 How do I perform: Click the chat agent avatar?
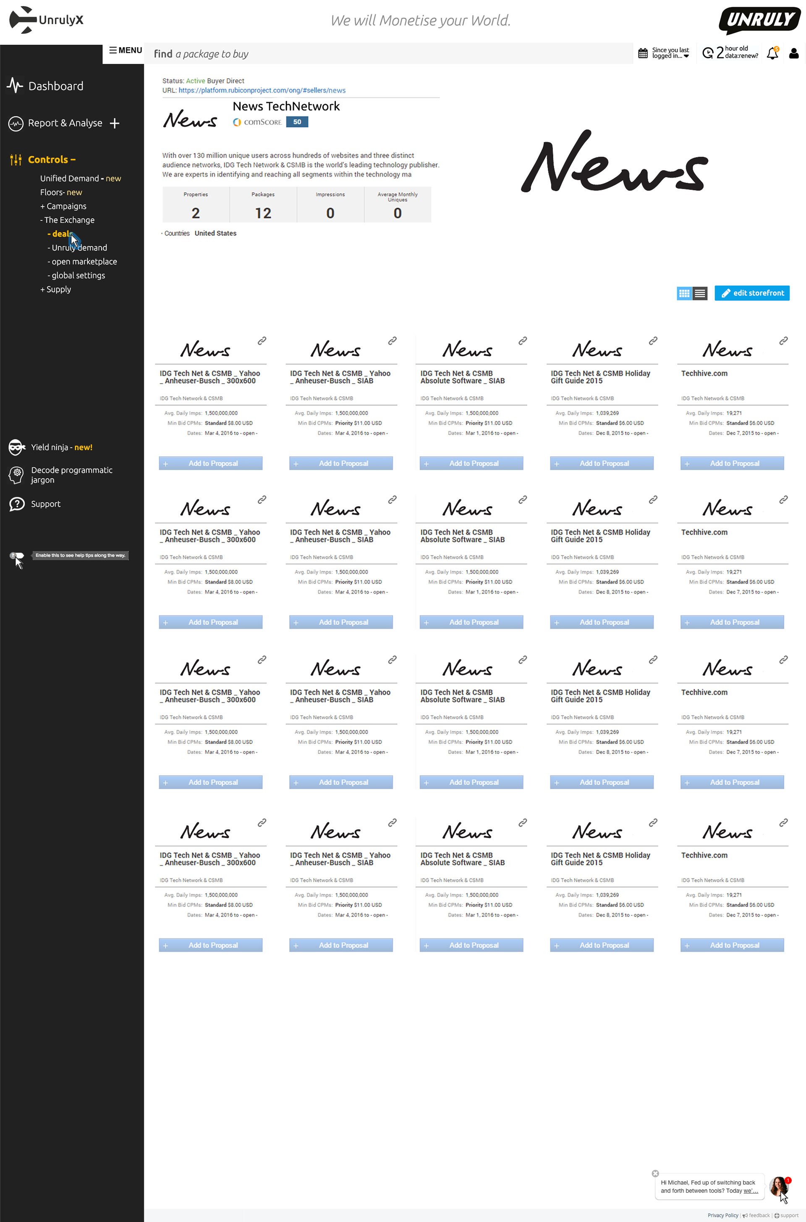779,1187
